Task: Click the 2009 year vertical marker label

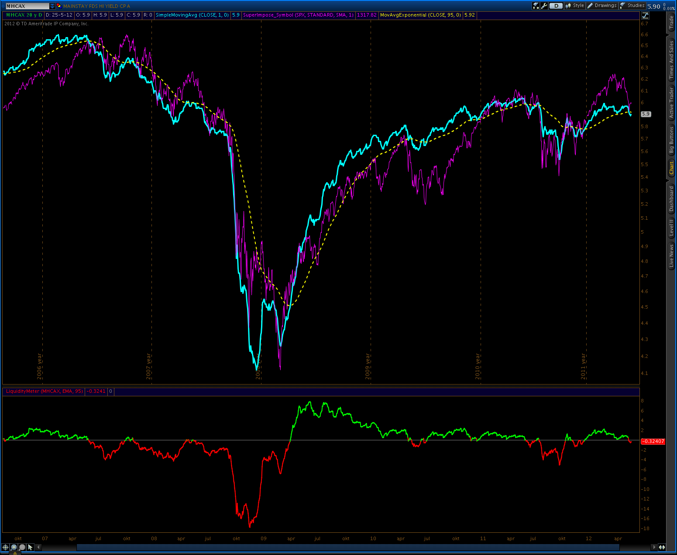Action: (x=368, y=366)
